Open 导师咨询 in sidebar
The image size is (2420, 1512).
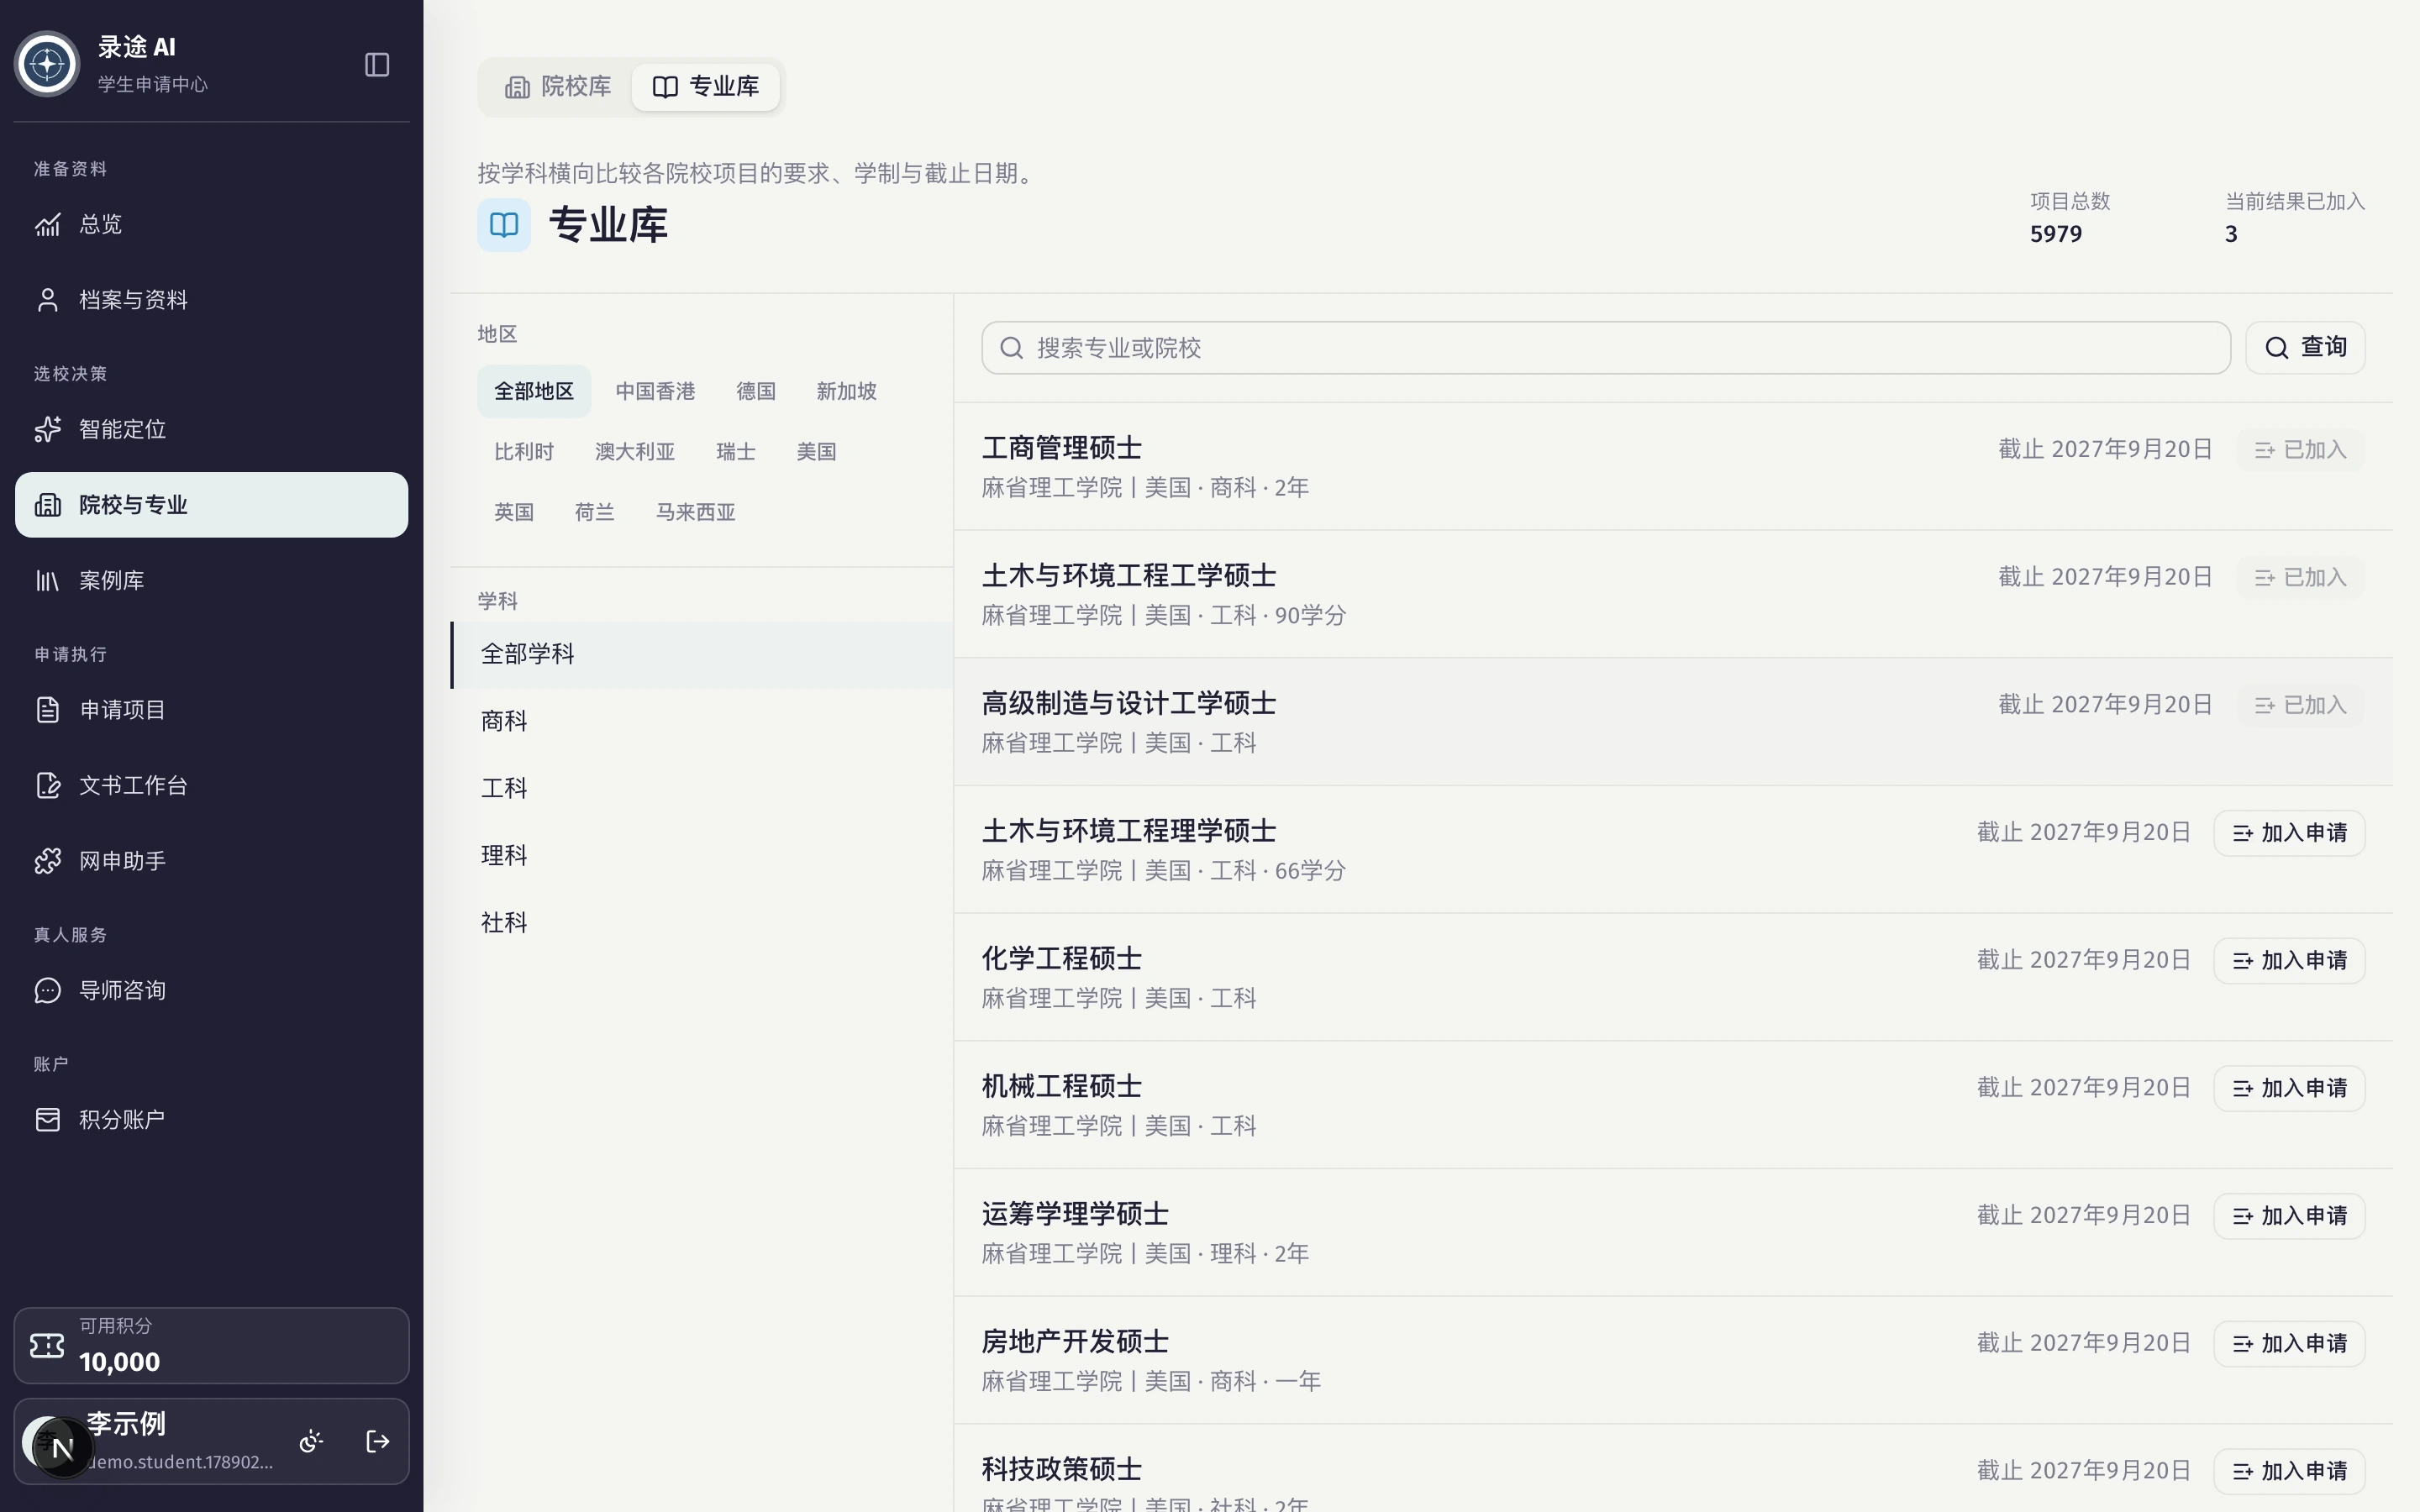point(211,990)
